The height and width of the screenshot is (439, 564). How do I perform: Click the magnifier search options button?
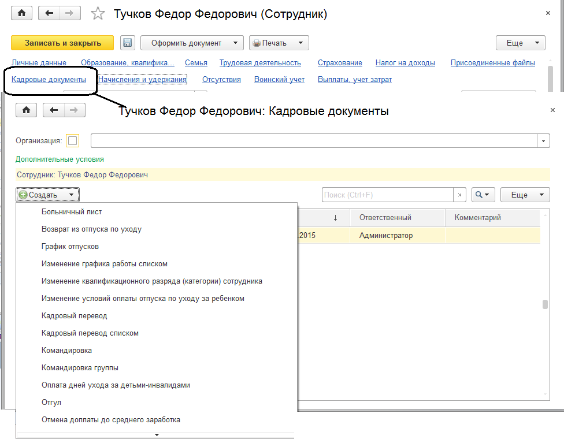pos(484,195)
